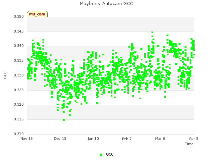The image size is (214, 161).
Task: Click the 0.350 y-axis value
Action: (19, 16)
